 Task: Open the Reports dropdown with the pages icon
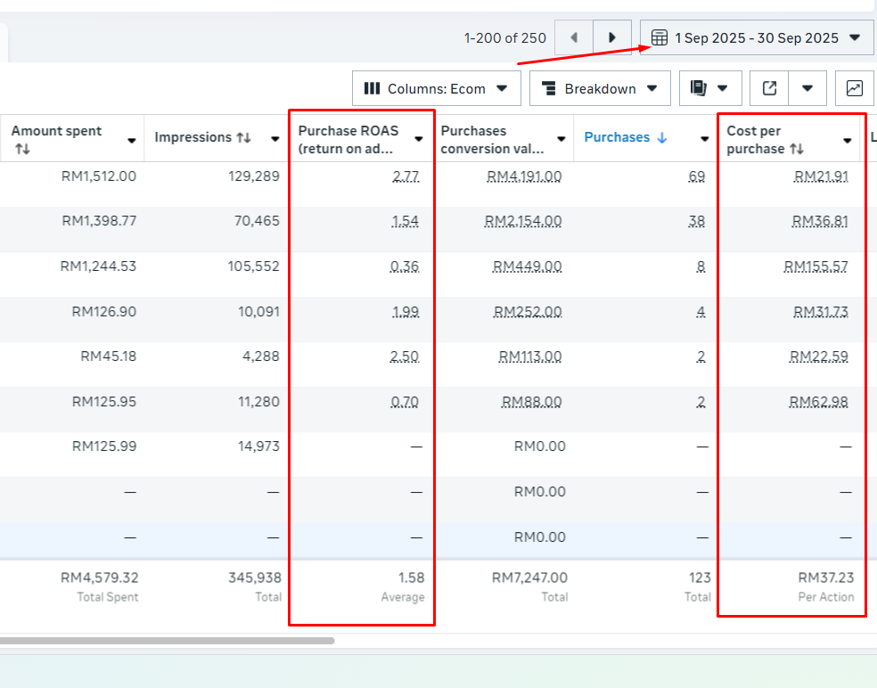710,88
